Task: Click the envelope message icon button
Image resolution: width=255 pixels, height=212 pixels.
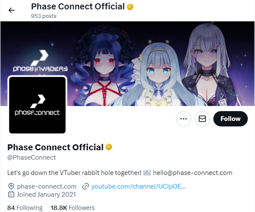Action: 202,119
